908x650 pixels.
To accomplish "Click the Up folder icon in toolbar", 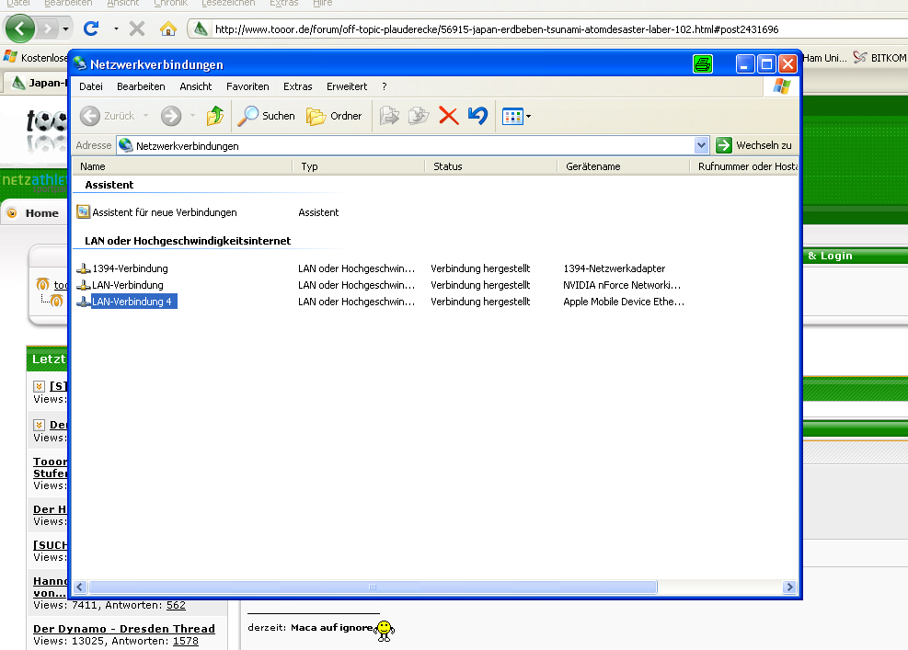I will pos(215,116).
